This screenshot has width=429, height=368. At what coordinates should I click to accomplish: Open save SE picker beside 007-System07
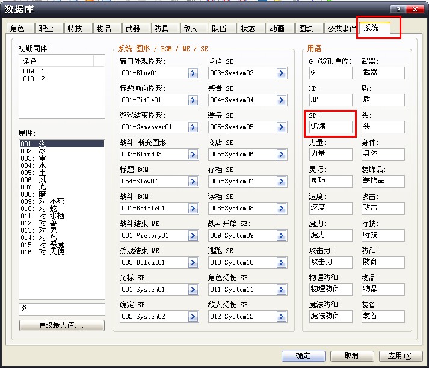[282, 181]
